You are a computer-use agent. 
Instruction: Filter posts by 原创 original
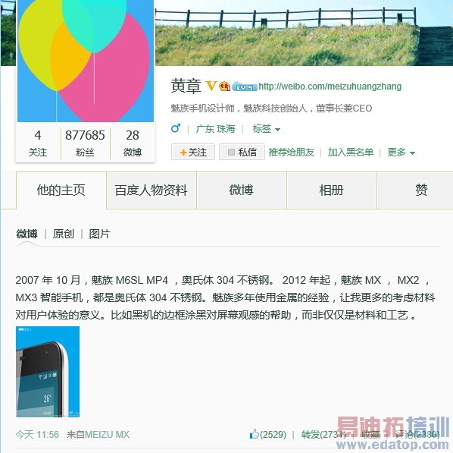point(64,234)
